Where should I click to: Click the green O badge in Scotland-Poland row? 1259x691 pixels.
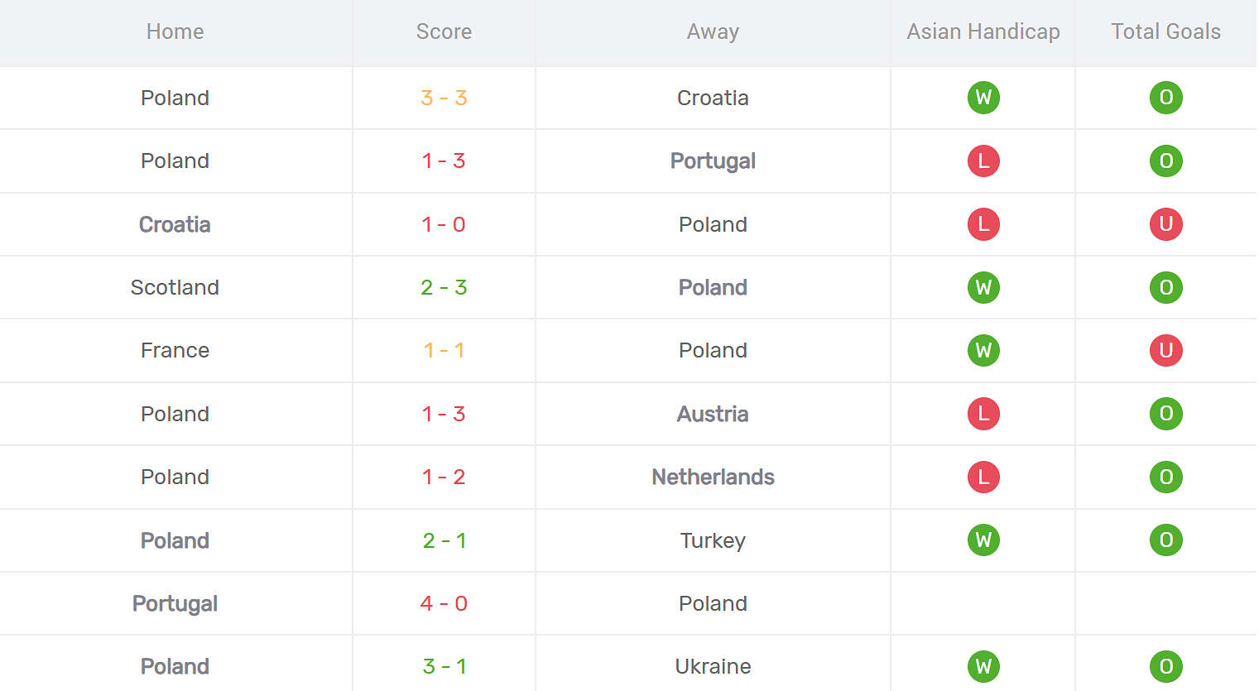tap(1165, 287)
